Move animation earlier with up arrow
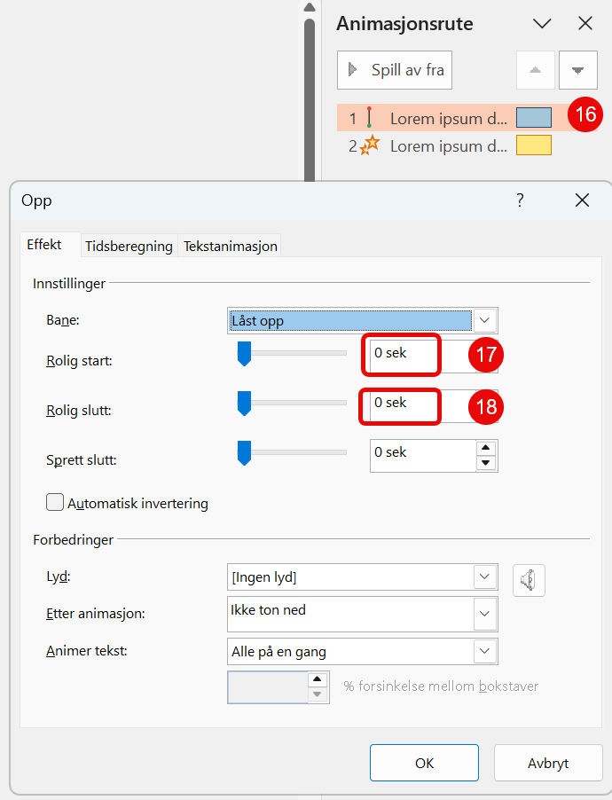Screen dimensions: 612x800 (536, 70)
